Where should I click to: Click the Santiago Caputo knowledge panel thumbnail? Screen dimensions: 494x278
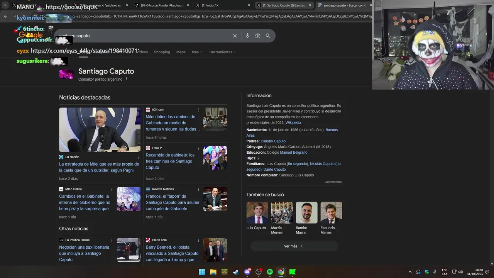coord(66,74)
